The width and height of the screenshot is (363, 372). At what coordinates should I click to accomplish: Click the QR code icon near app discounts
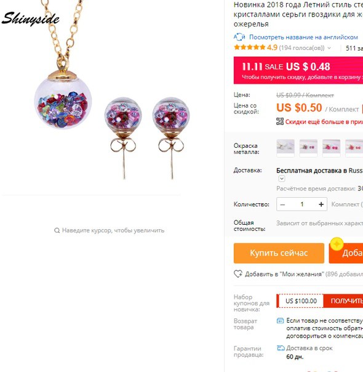[x=280, y=121]
